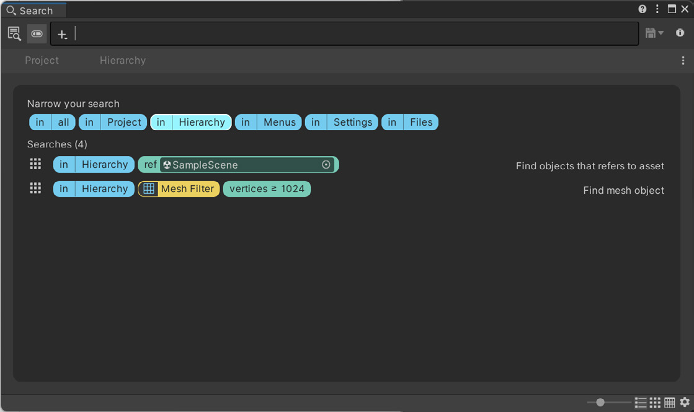Open the tab bar more options menu

(x=683, y=61)
